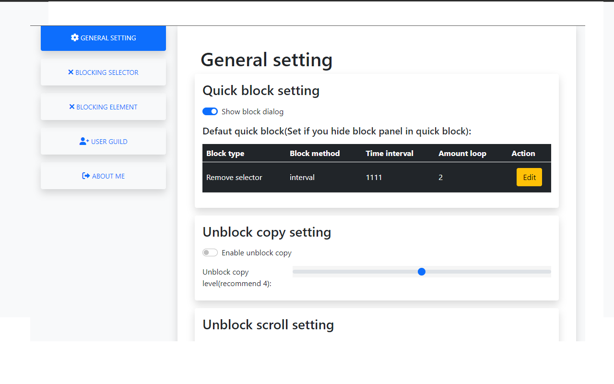This screenshot has height=384, width=614.
Task: Click the Edit button in the quick block table
Action: tap(529, 177)
